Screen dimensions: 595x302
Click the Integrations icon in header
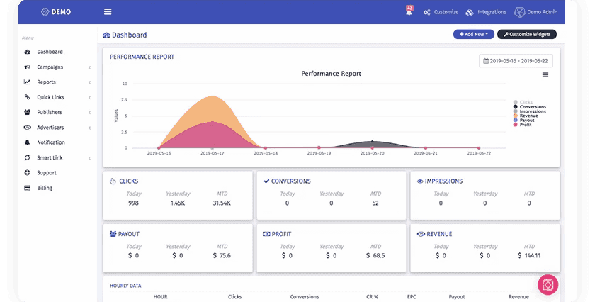[470, 12]
